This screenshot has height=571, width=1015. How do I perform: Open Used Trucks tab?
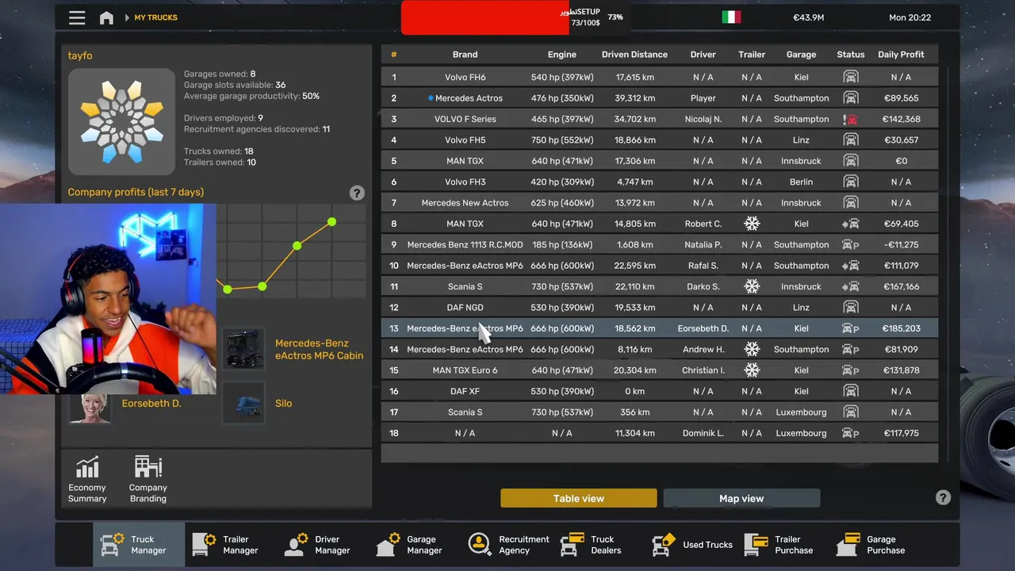692,544
